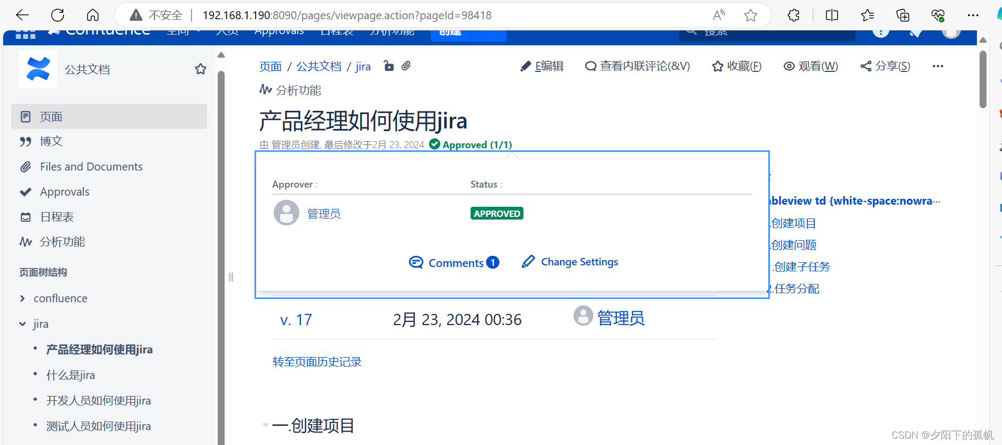
Task: Open Comments in approval popup
Action: 454,263
